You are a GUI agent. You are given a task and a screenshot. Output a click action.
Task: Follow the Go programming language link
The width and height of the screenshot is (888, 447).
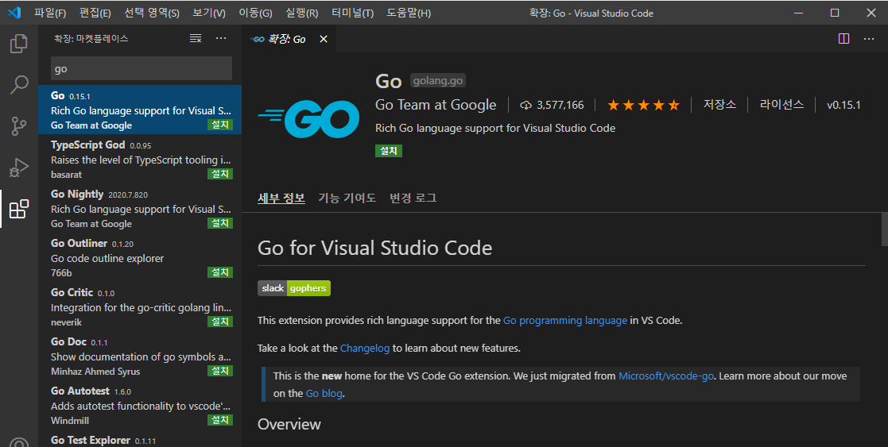click(565, 321)
